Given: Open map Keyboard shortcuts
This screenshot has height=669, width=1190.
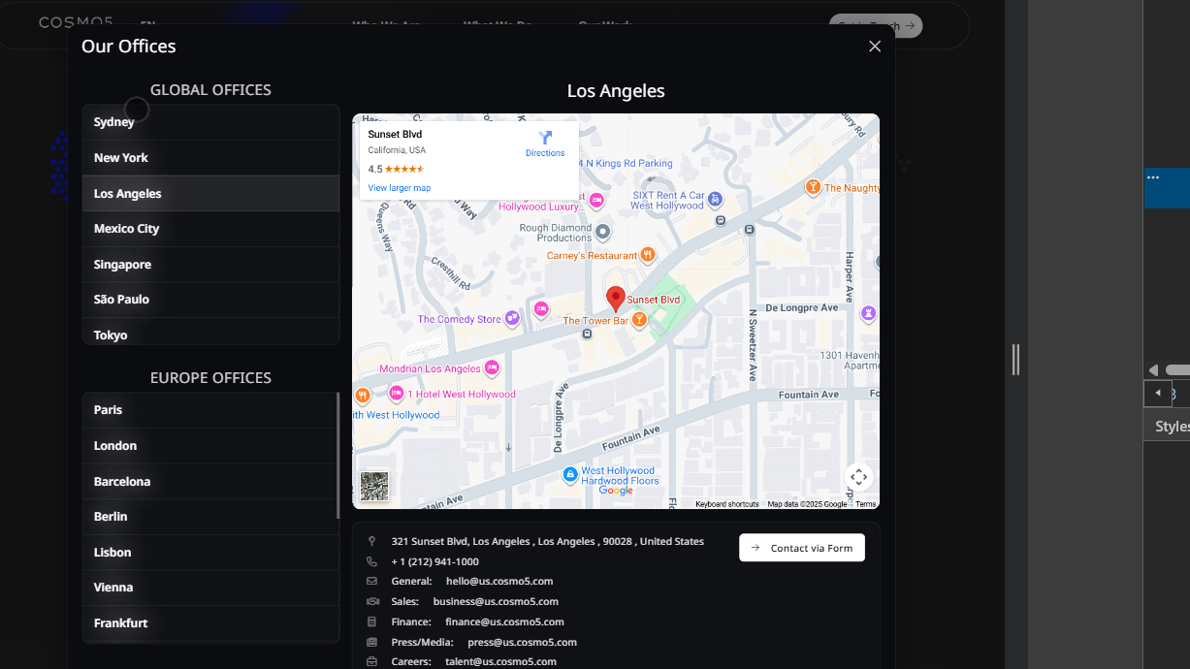Looking at the screenshot, I should click(727, 504).
